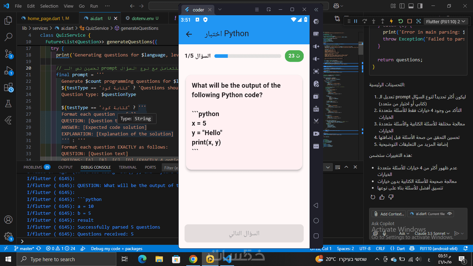Retry the Copilot response
Screen dimensions: 473x266
coord(373,197)
